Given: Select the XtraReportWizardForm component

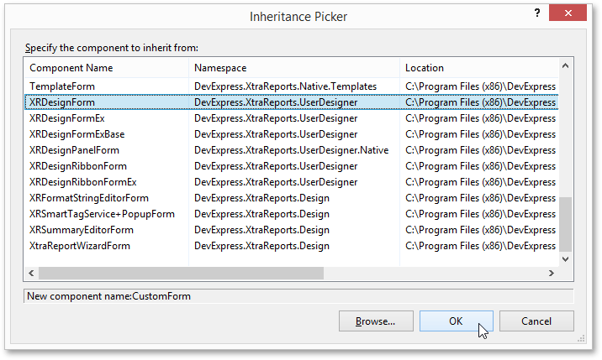Looking at the screenshot, I should point(292,246).
